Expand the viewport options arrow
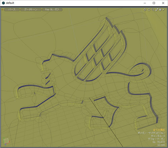The width and height of the screenshot is (168, 148). coord(163,10)
